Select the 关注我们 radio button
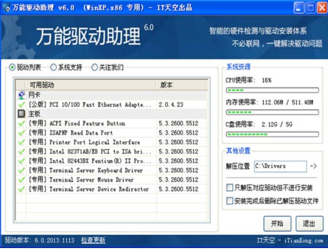Screen dimensions: 328x249 coord(94,68)
